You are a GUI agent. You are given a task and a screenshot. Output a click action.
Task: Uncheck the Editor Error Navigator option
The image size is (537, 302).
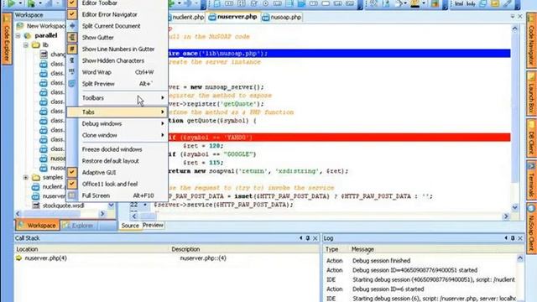[x=72, y=14]
